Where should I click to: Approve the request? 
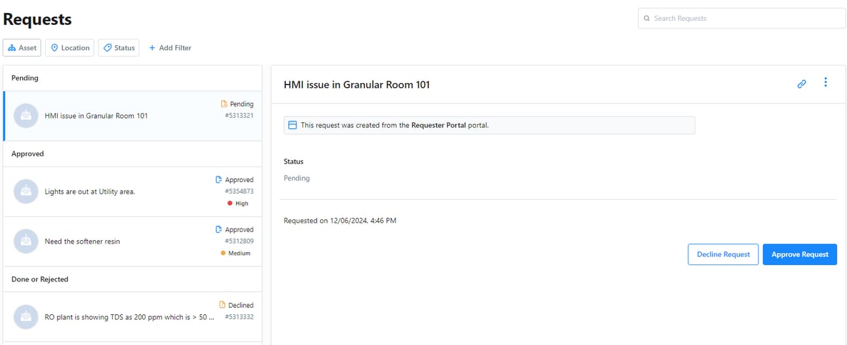[x=800, y=255]
